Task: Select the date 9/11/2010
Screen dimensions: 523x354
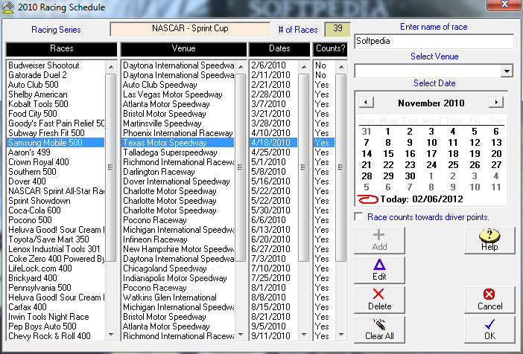Action: [x=273, y=335]
